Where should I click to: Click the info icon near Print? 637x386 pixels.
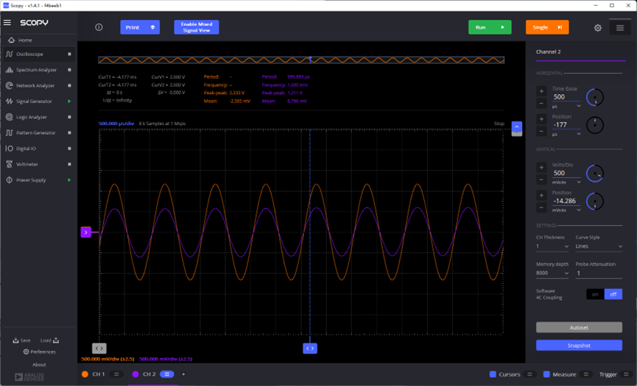coord(99,27)
